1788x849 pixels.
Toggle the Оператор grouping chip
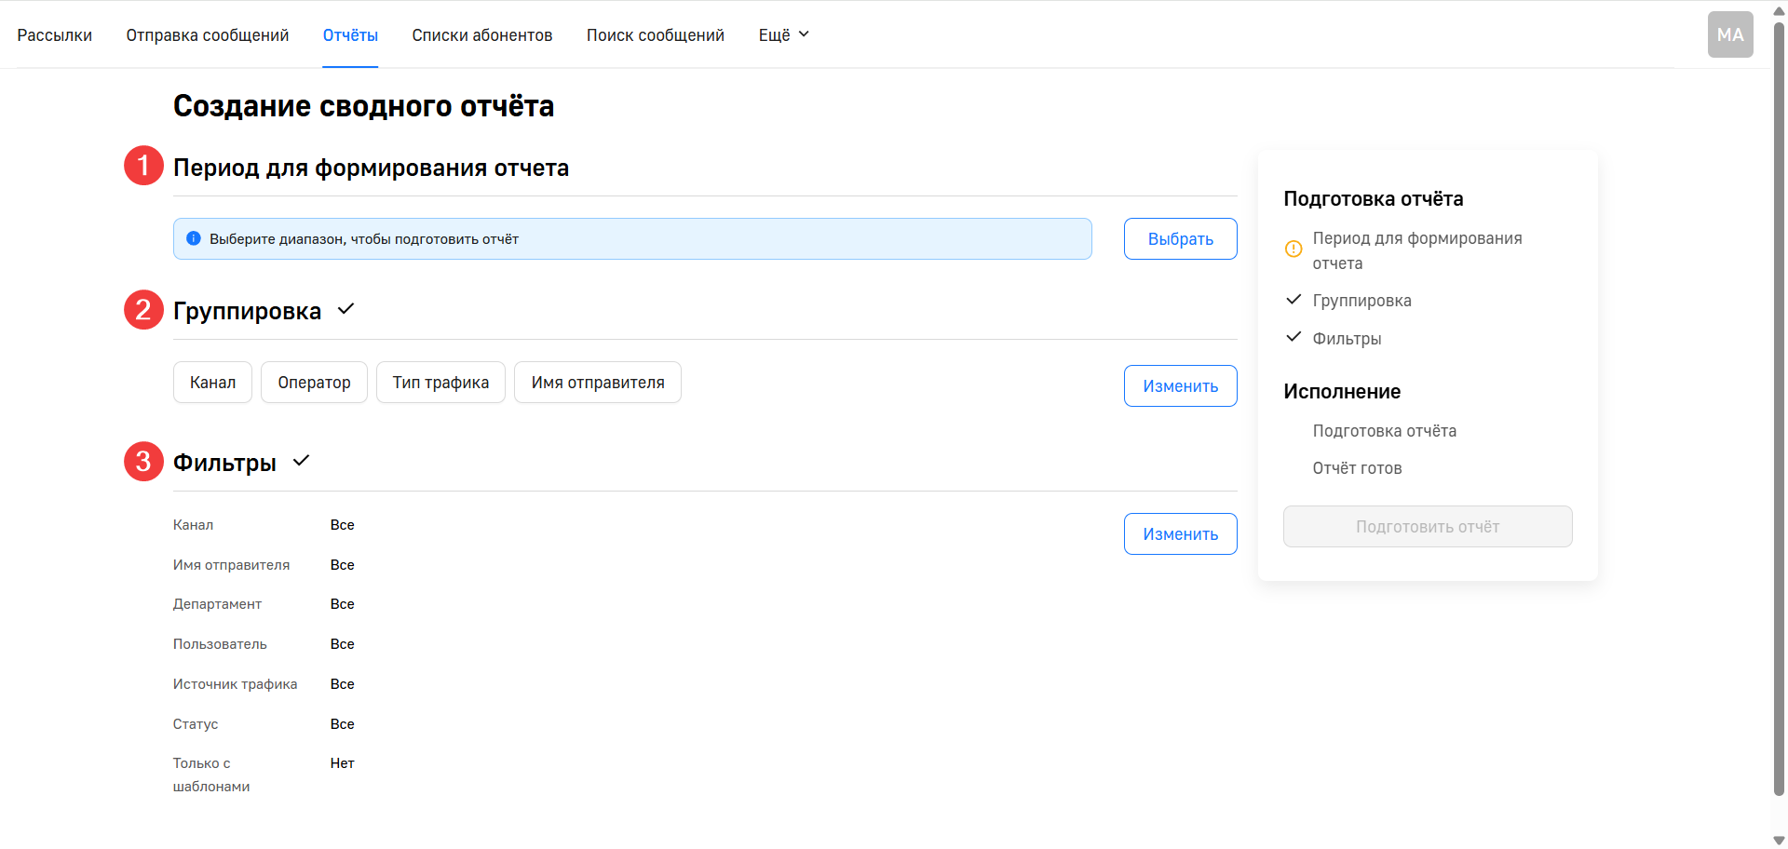[x=314, y=383]
